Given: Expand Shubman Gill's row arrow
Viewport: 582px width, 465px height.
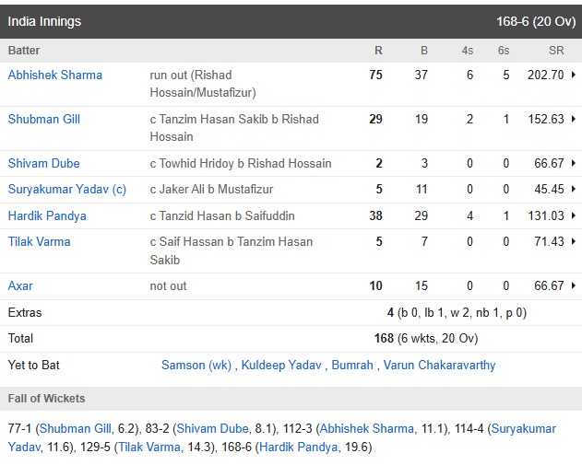Looking at the screenshot, I should click(575, 120).
